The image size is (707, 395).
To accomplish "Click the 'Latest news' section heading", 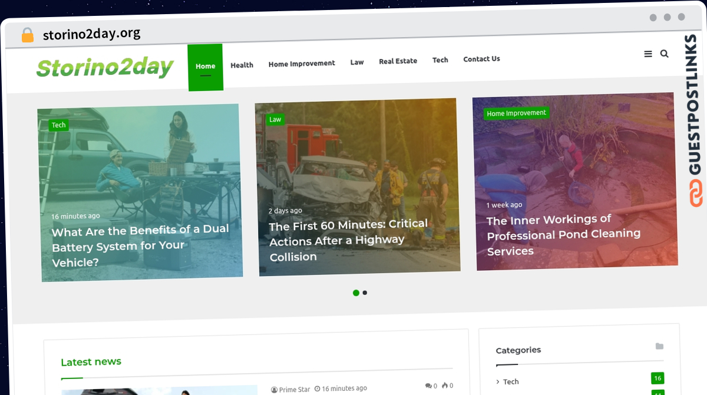I will click(91, 362).
